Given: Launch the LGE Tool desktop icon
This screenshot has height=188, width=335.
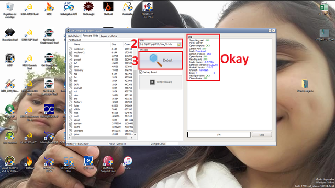Looking at the screenshot, I should [x=88, y=162].
